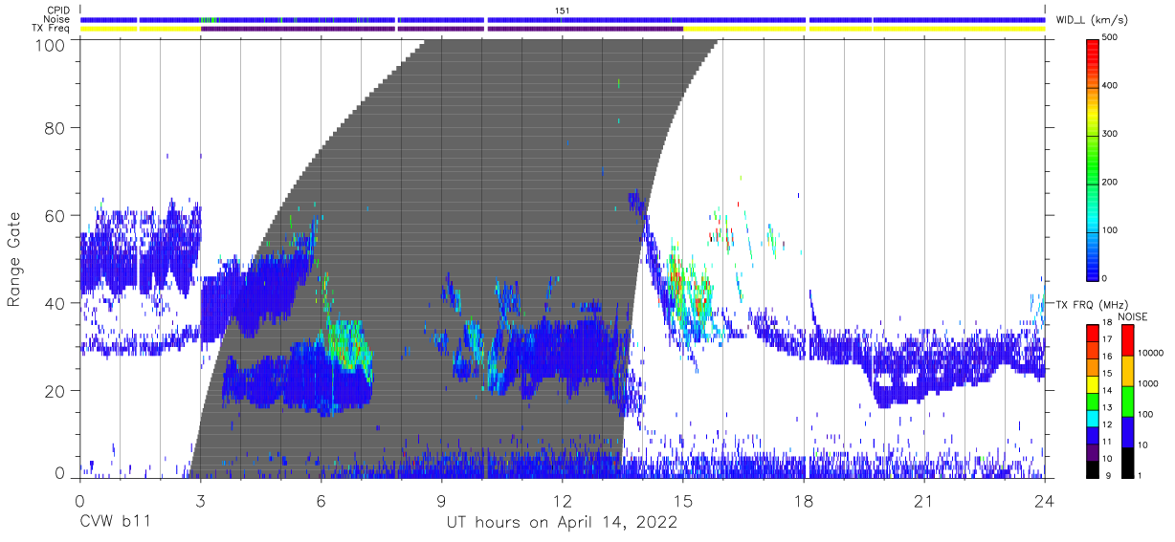Click the 1 label in NOISE legend
Viewport: 1175px width, 542px height.
pos(1139,476)
